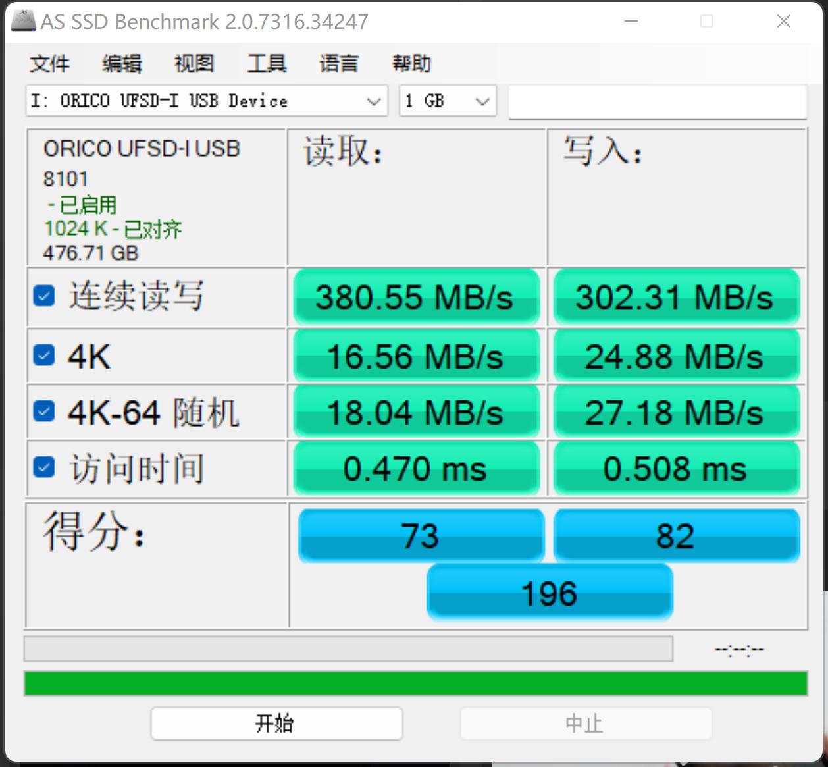Open the 文件 menu

coord(49,64)
